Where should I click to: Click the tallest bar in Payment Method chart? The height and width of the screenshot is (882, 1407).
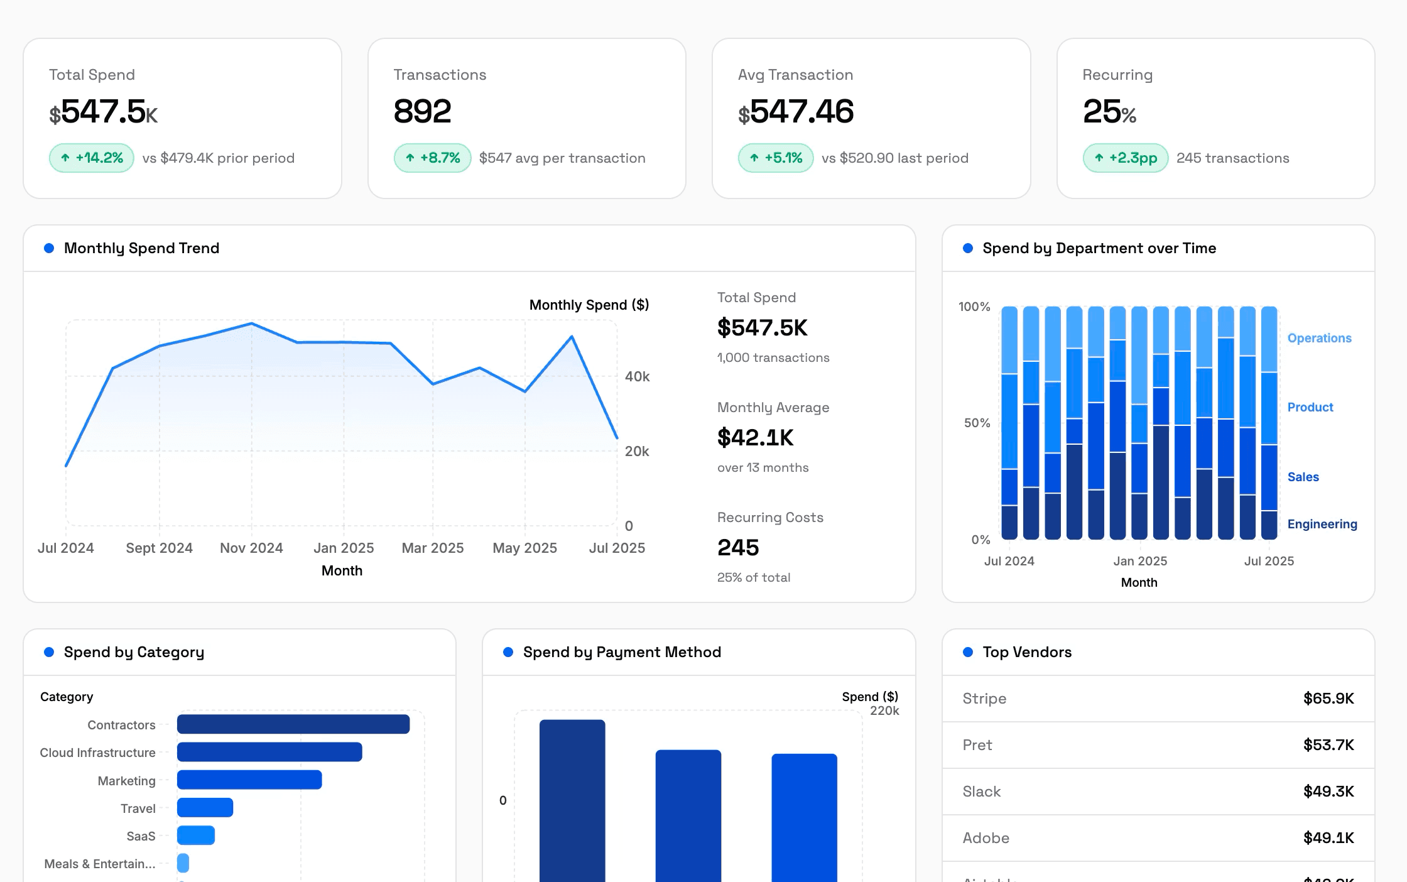(572, 801)
